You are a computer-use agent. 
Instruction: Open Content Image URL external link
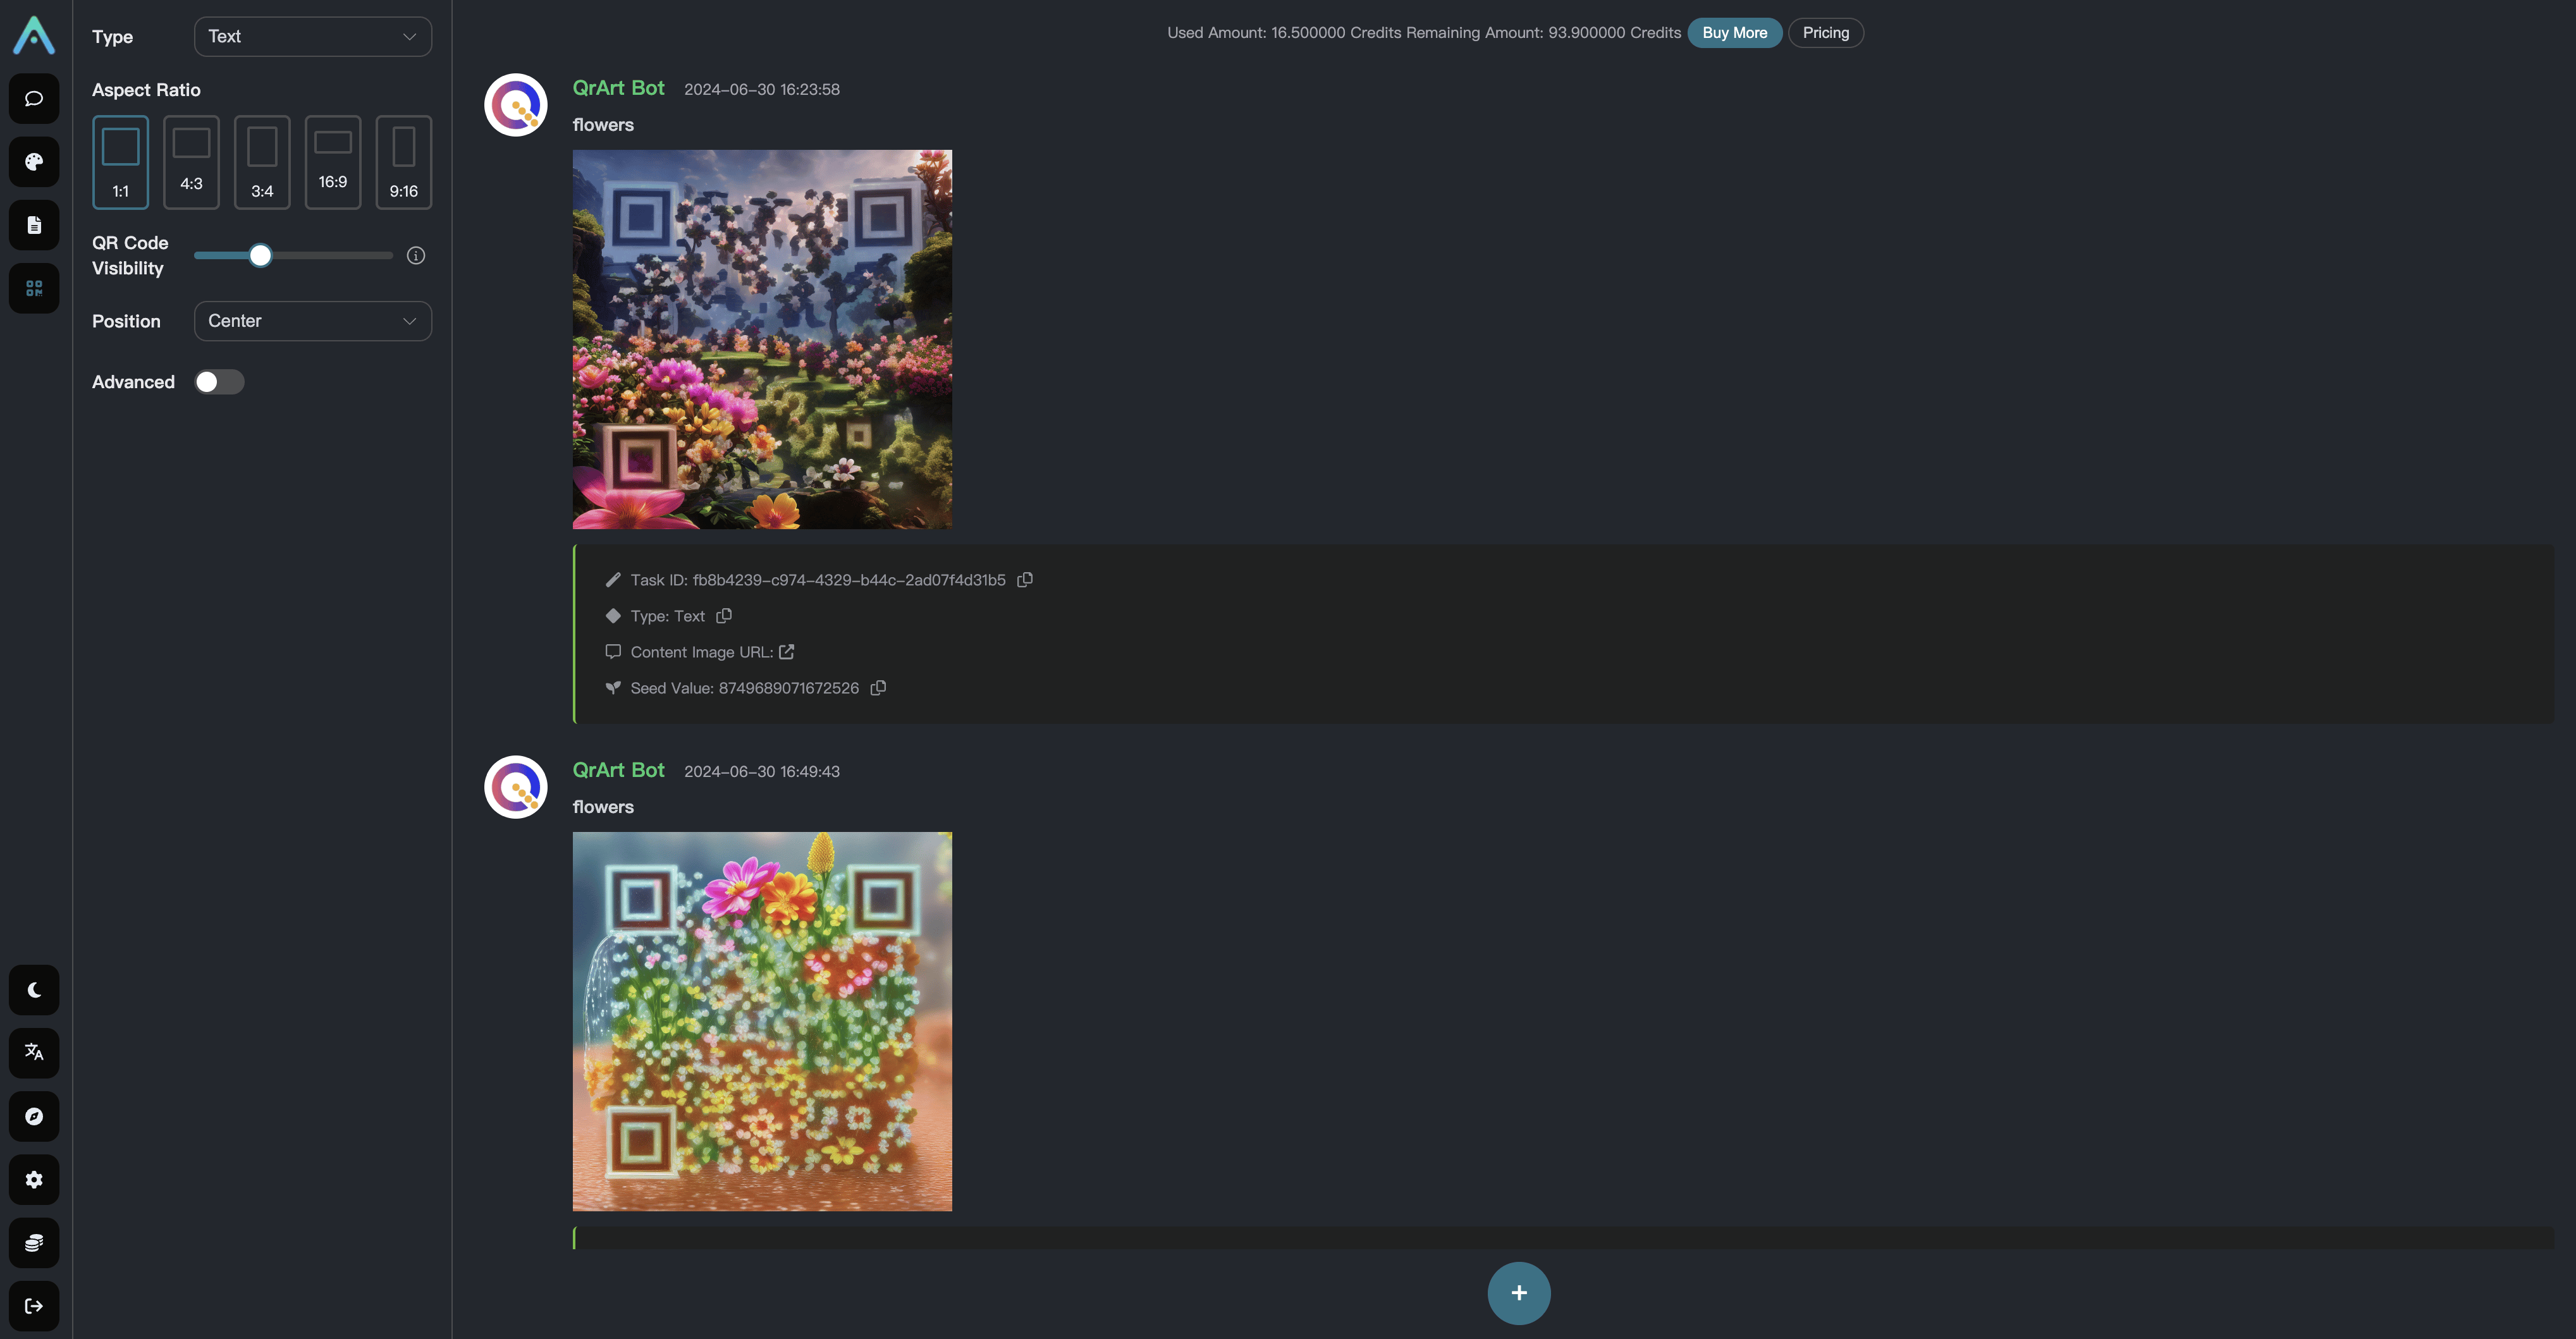[787, 652]
